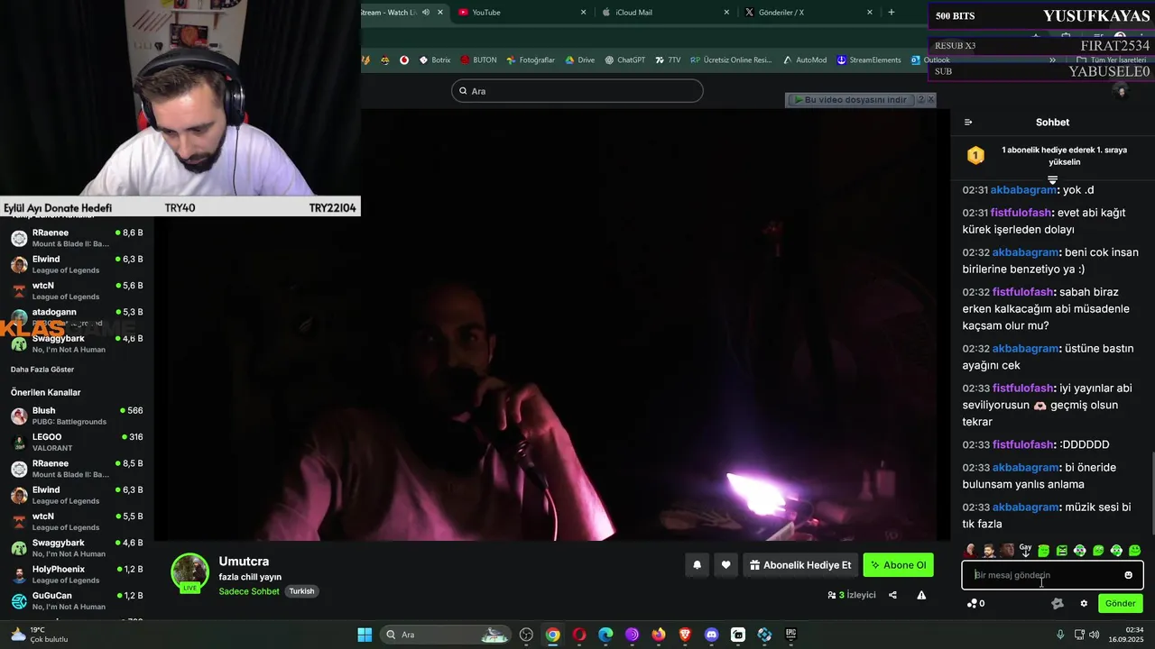Click the Turkish language tag

301,591
